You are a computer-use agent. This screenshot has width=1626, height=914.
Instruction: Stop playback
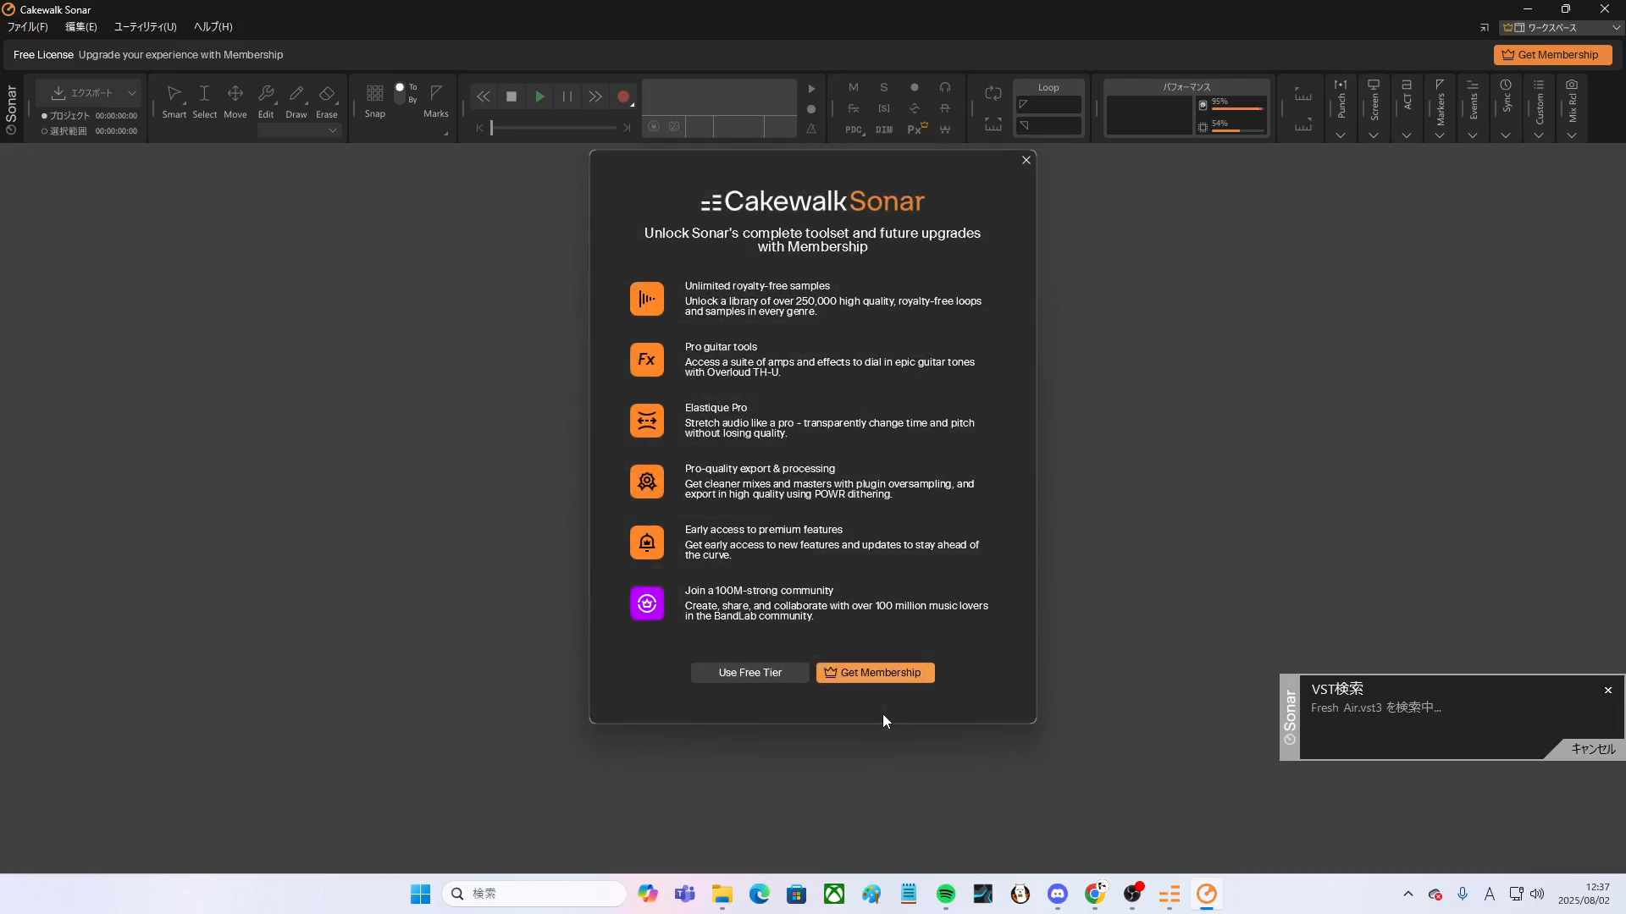pyautogui.click(x=512, y=96)
